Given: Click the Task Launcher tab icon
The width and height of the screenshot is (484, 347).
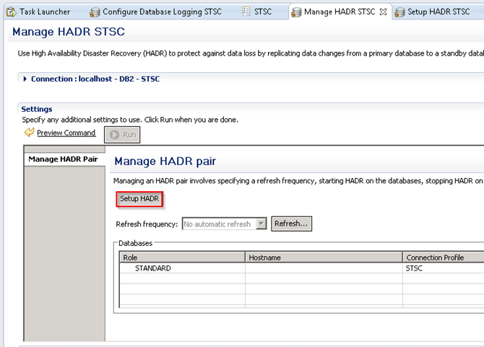Looking at the screenshot, I should point(11,12).
